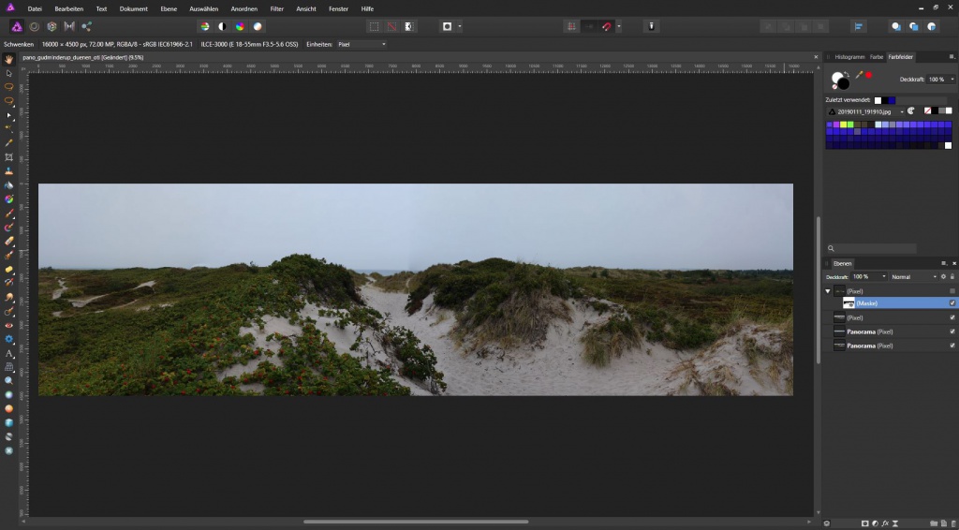Viewport: 959px width, 530px height.
Task: Select the Flood Fill tool
Action: coord(9,185)
